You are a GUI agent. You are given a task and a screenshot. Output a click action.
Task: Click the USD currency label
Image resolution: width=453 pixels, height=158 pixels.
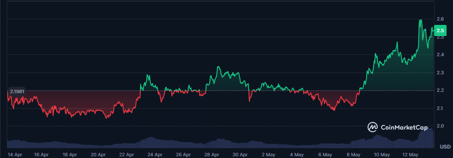click(444, 147)
